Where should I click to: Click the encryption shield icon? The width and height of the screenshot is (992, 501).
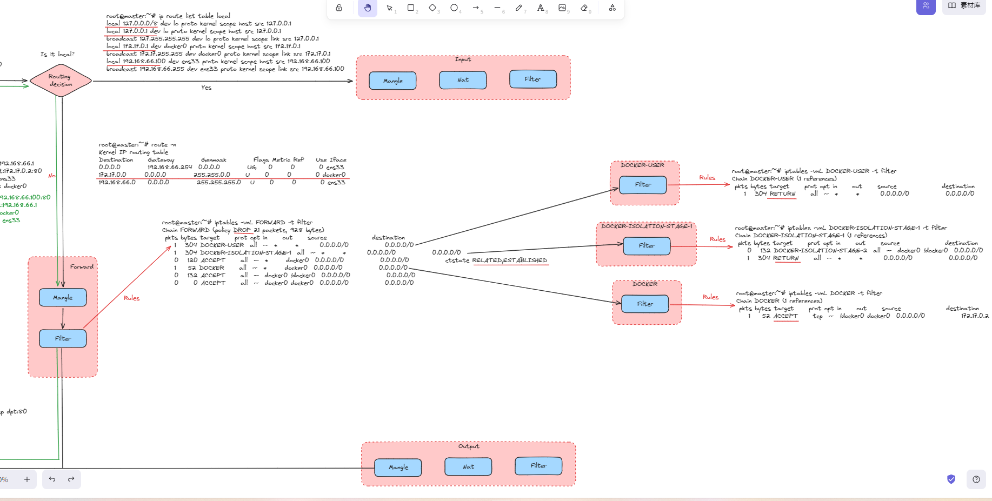951,479
